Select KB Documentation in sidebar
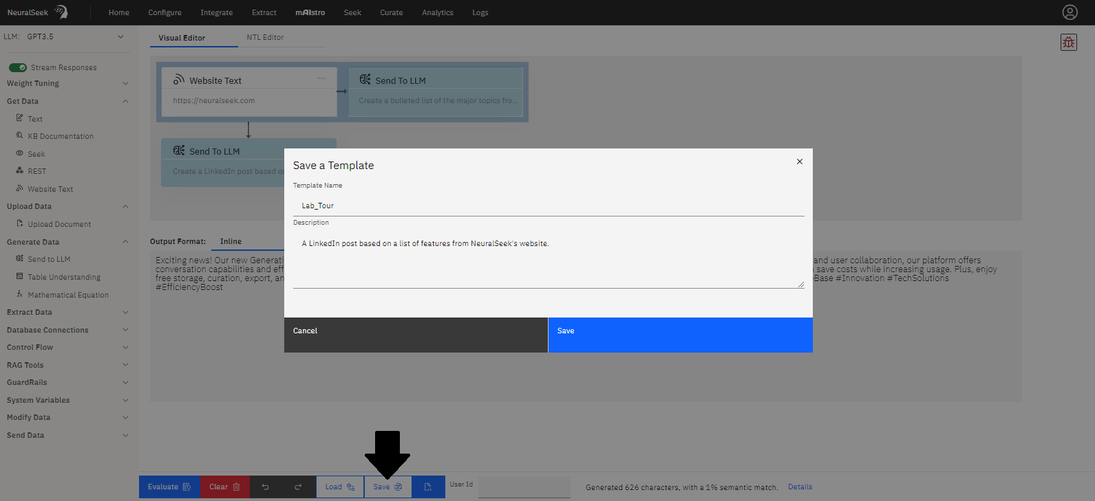The height and width of the screenshot is (501, 1095). 61,136
